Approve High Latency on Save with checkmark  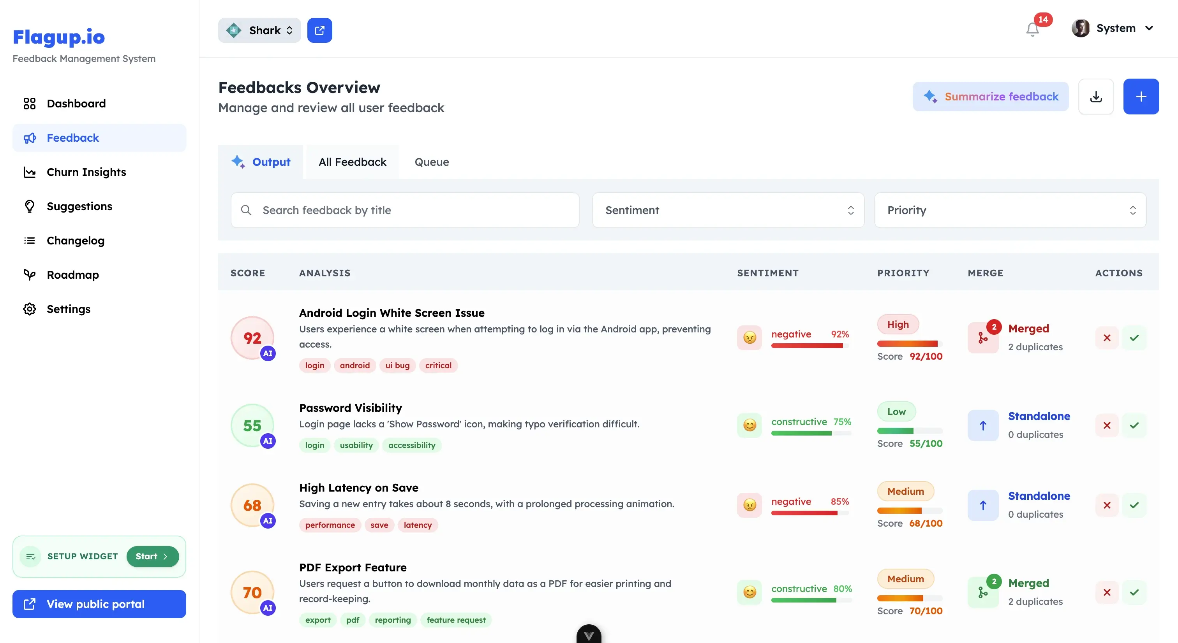[x=1134, y=505]
